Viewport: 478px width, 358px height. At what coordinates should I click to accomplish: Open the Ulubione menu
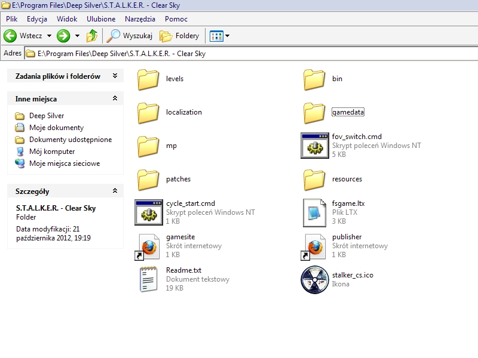[101, 19]
